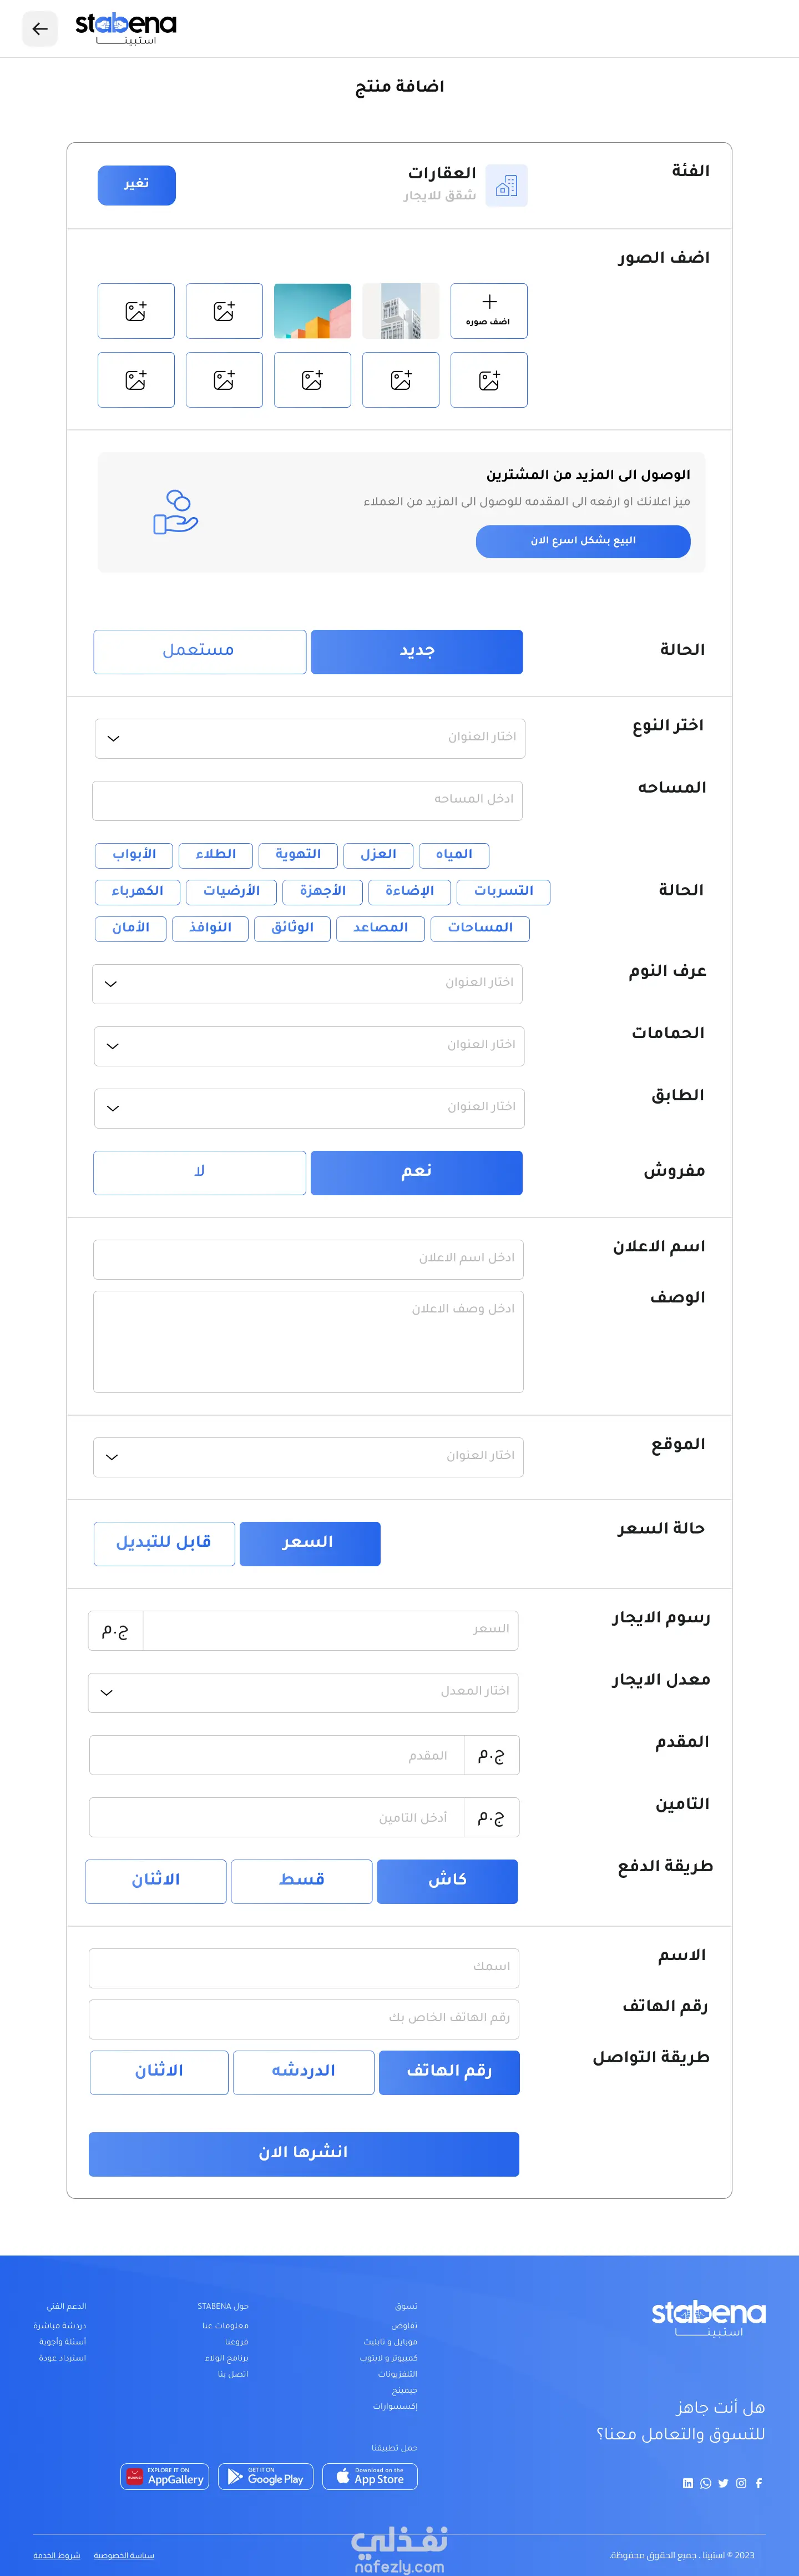Open the WhatsApp icon in footer
Image resolution: width=799 pixels, height=2576 pixels.
pos(706,2483)
